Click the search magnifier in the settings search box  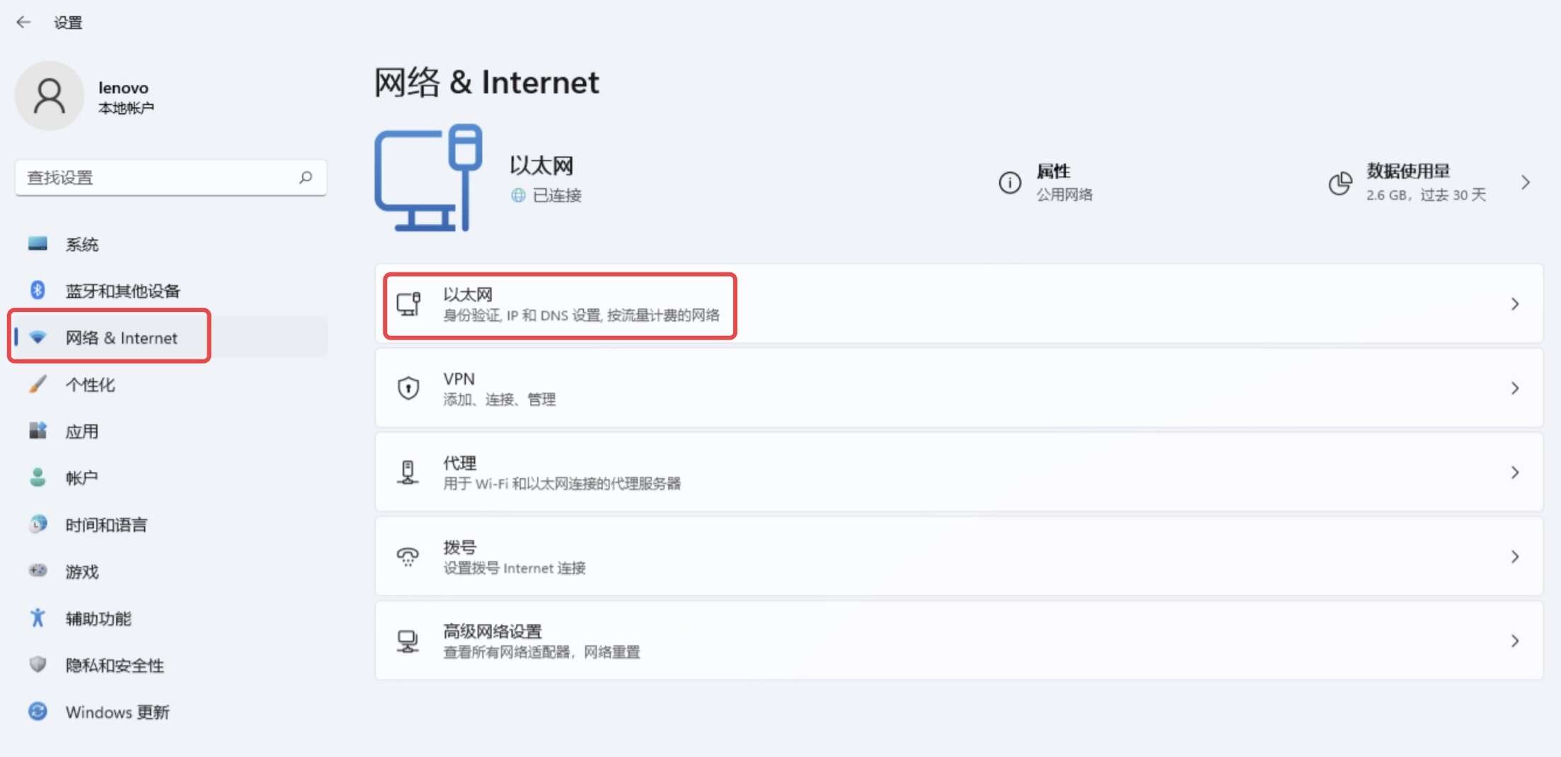coord(305,178)
